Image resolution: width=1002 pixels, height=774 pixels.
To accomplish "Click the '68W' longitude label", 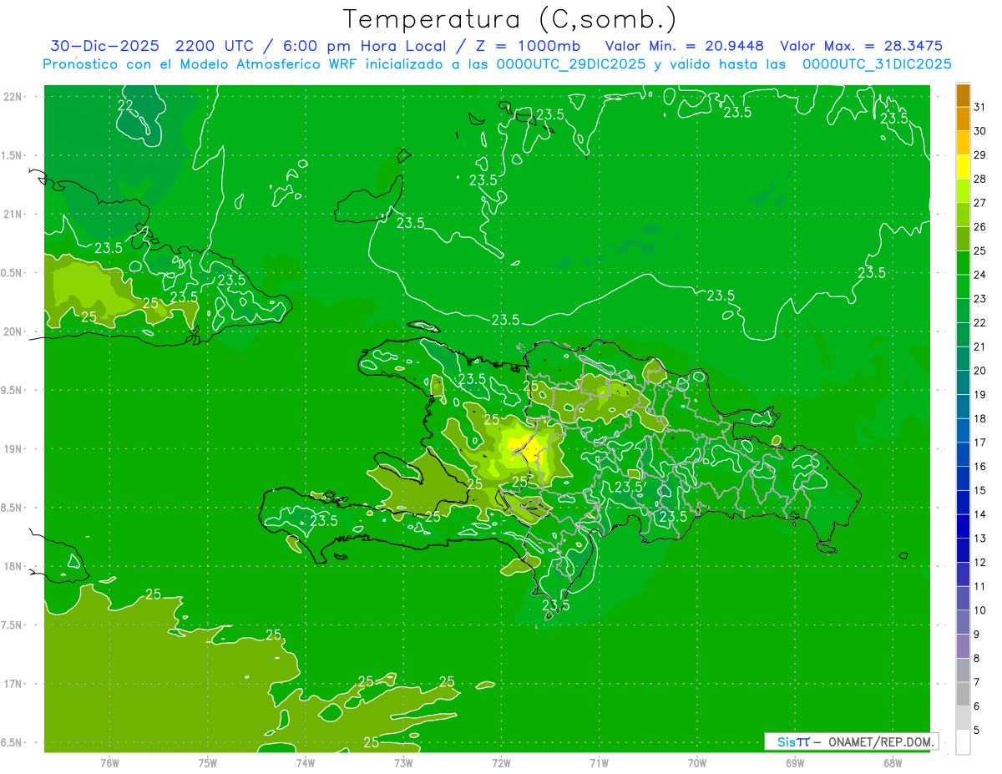I will click(x=892, y=763).
